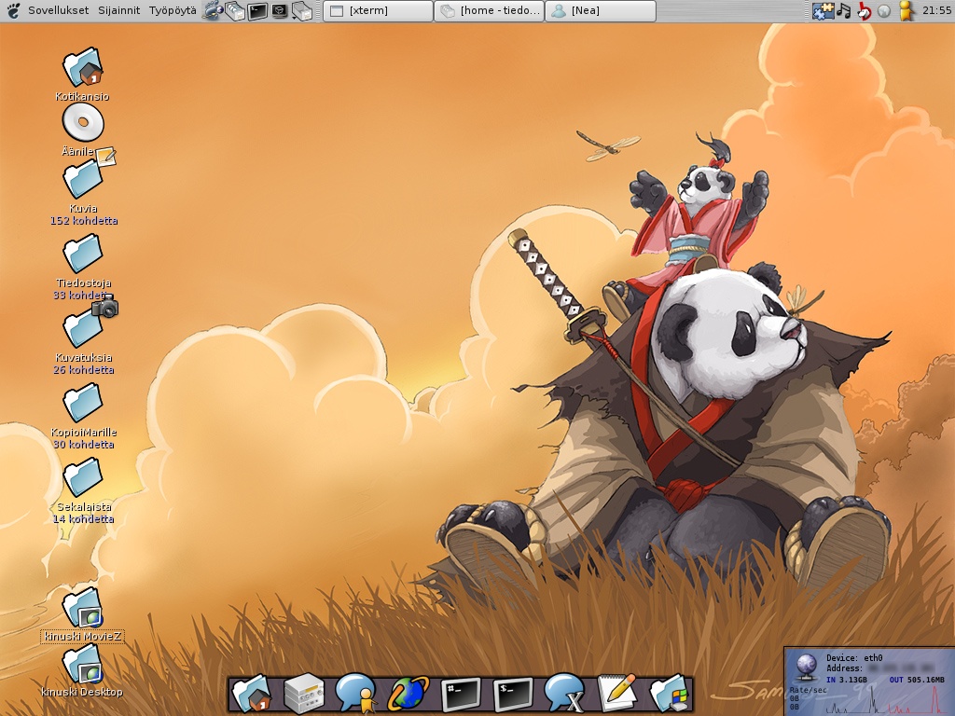Click the '30 kohdetta' caption under KopioiMarille
Screen dimensions: 955x716
(83, 445)
